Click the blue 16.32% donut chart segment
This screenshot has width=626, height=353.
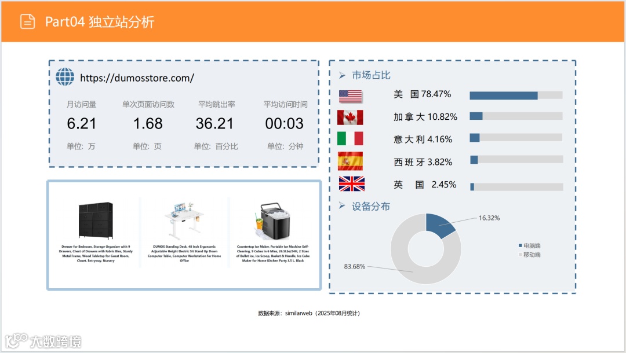(439, 225)
